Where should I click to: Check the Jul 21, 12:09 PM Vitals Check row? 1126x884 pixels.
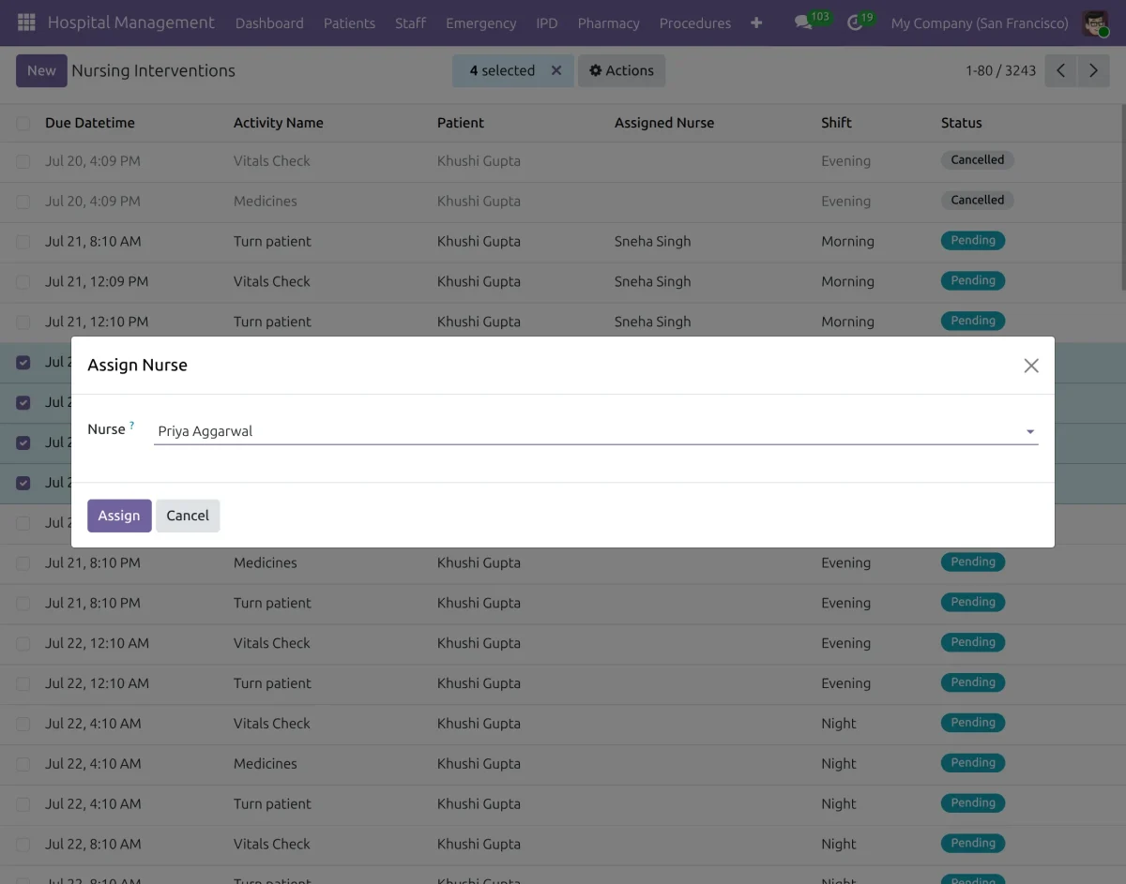click(x=23, y=282)
